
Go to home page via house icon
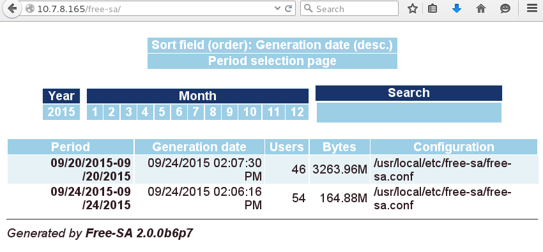point(481,9)
